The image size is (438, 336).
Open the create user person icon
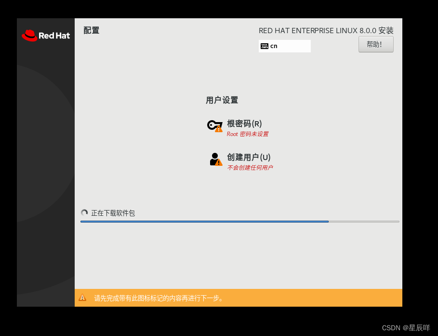tap(216, 160)
